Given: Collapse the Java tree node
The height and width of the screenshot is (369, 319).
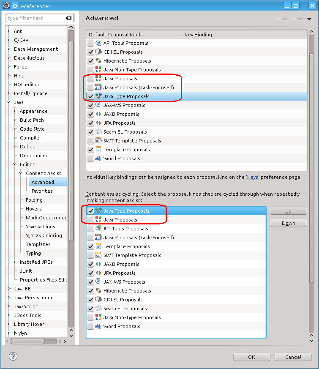Looking at the screenshot, I should click(x=9, y=102).
